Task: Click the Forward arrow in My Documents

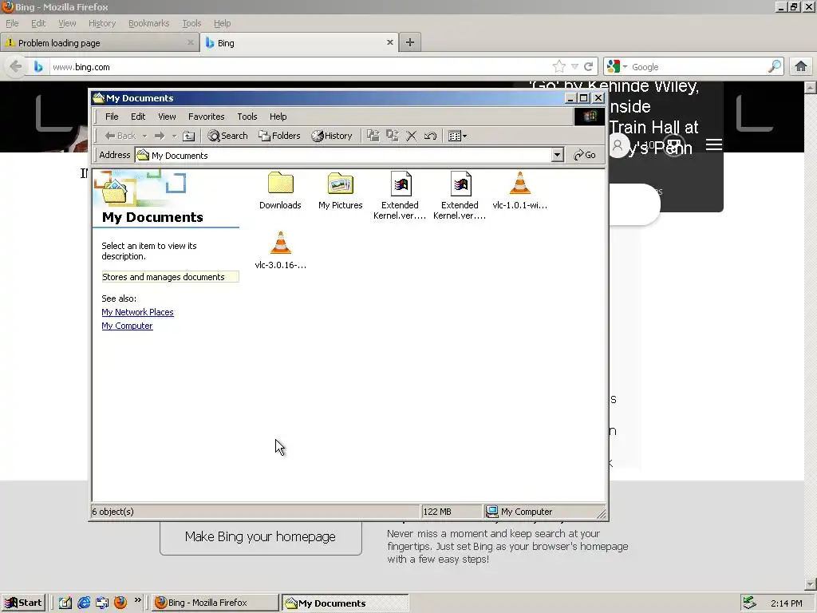Action: (x=160, y=136)
